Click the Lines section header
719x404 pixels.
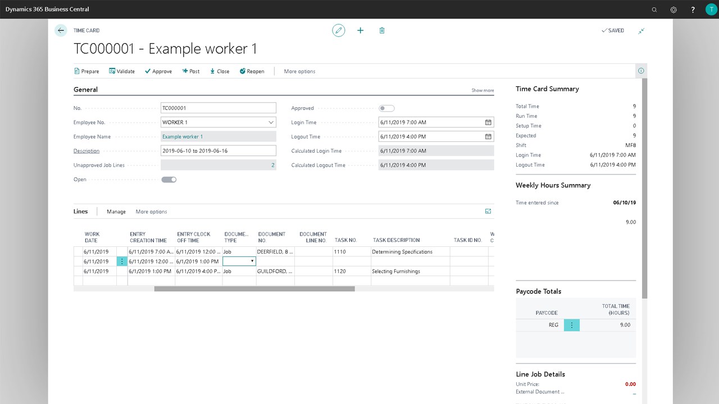pos(81,212)
